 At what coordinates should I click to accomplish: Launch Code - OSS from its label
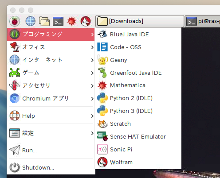point(126,47)
